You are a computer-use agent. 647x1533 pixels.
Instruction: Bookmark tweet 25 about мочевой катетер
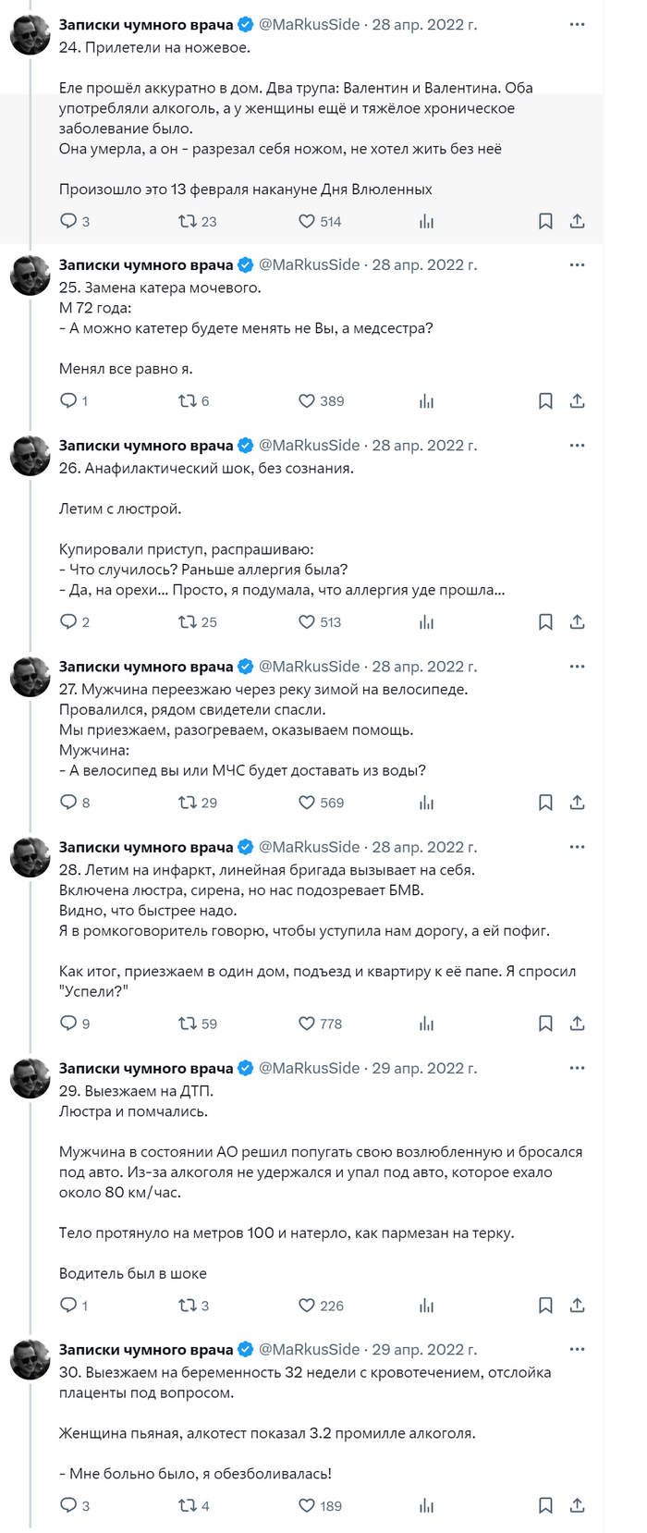(545, 400)
